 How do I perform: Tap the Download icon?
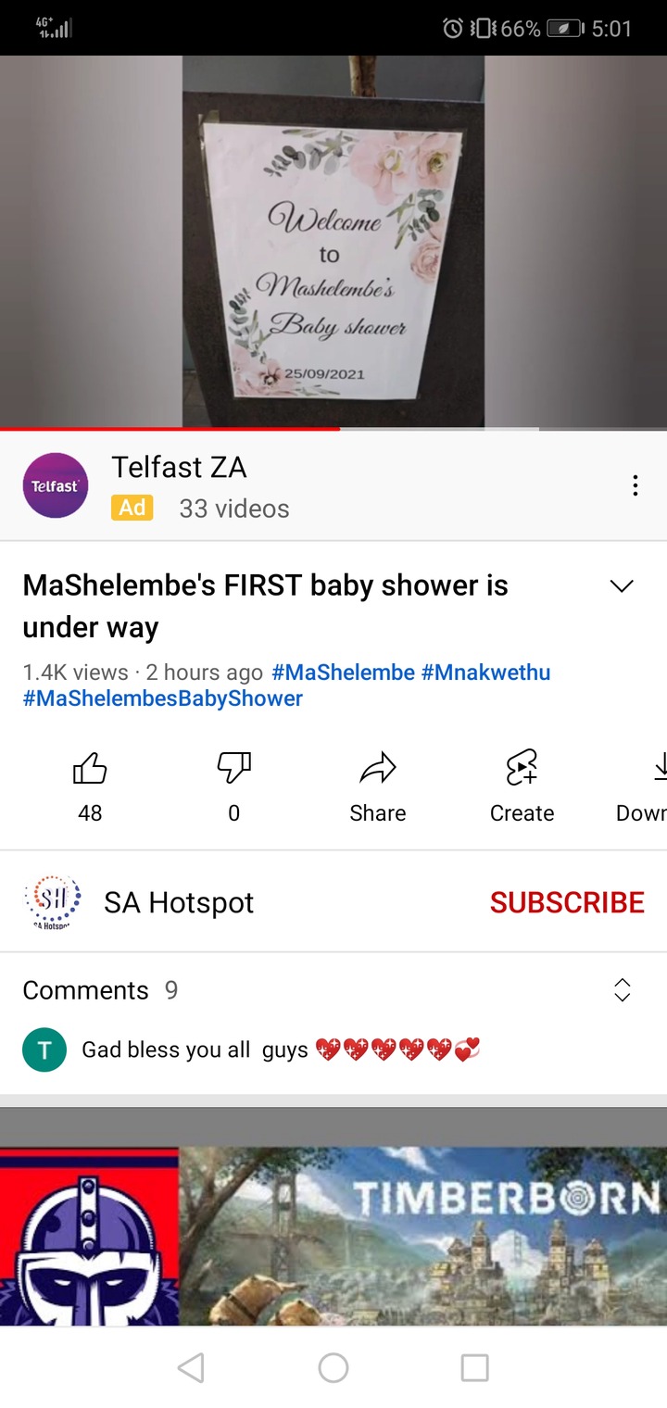[660, 768]
